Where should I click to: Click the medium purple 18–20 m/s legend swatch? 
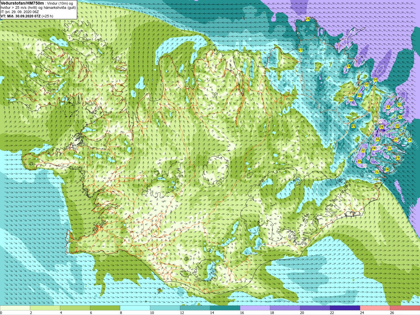[285, 308]
